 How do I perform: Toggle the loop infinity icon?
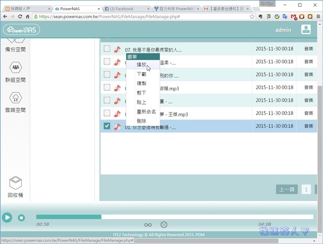pyautogui.click(x=148, y=225)
